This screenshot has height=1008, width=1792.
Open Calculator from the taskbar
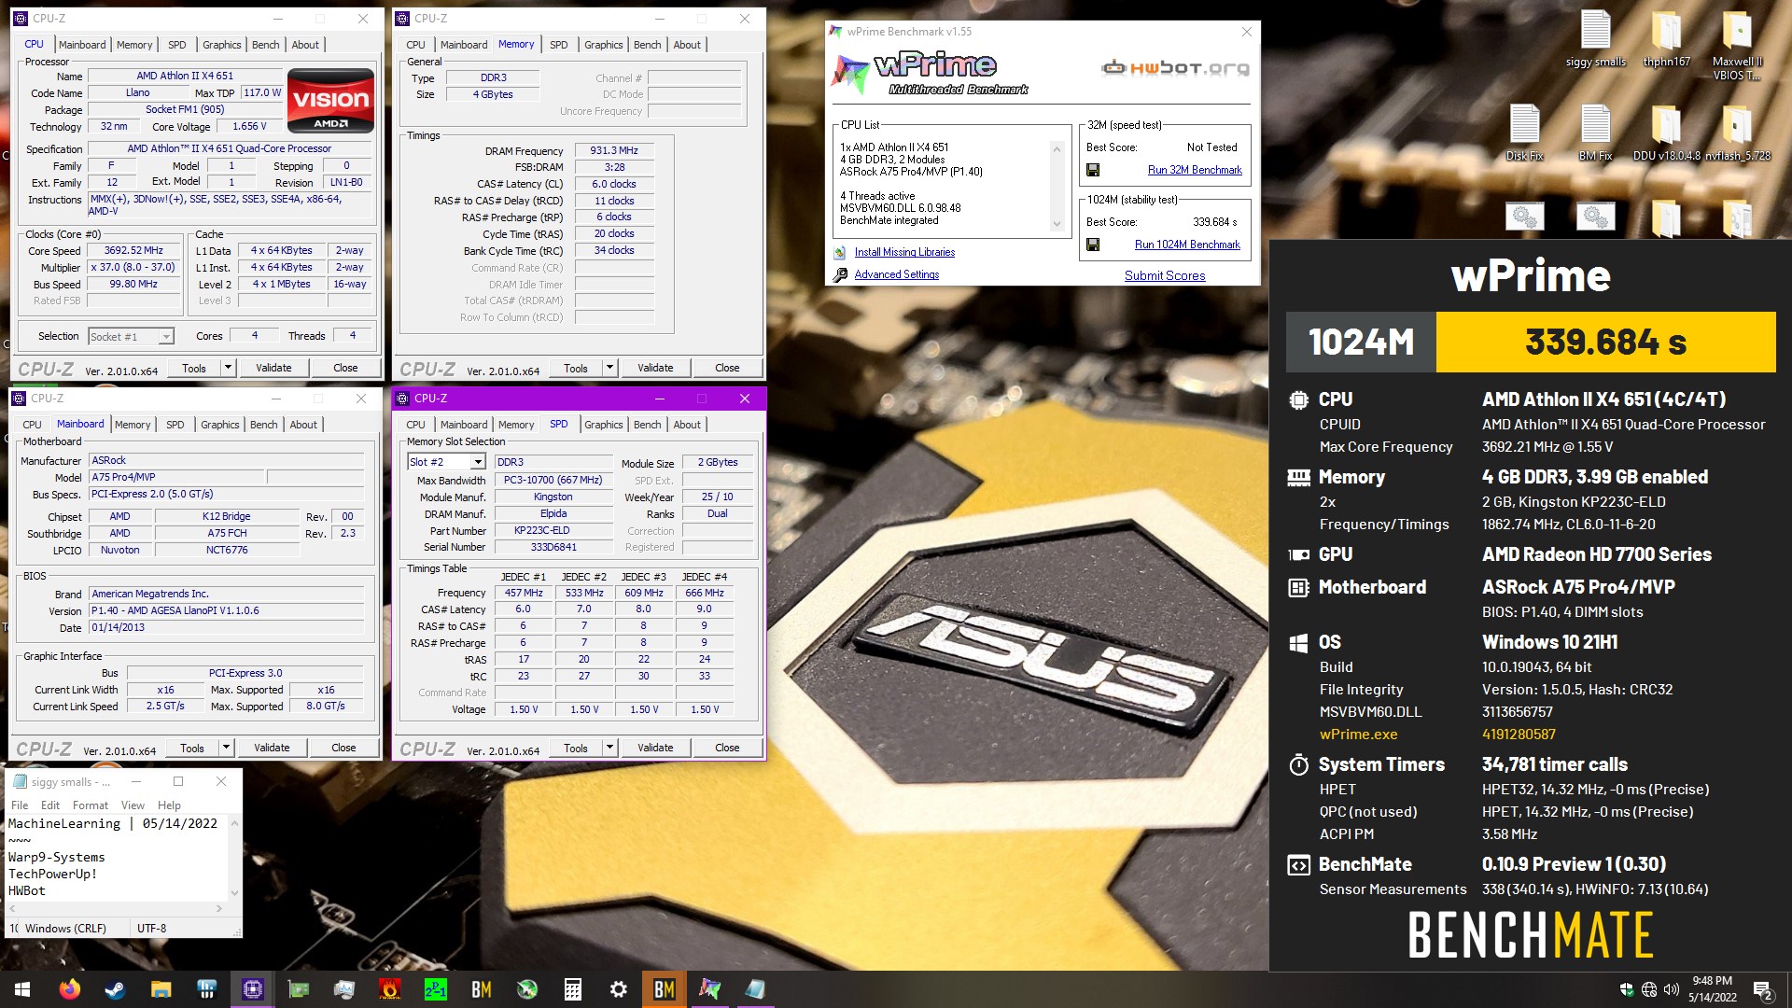(x=573, y=989)
